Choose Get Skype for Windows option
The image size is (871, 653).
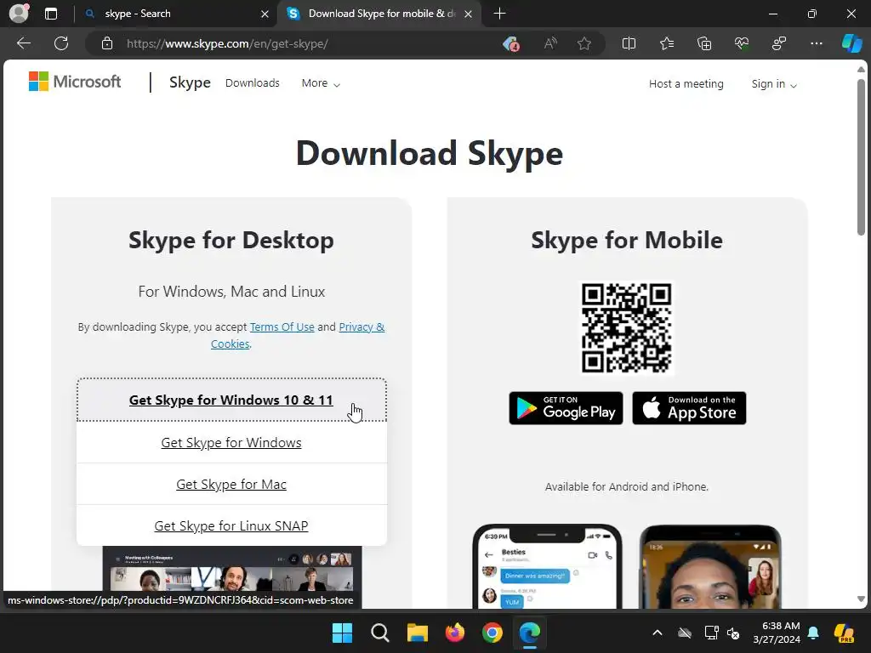coord(231,442)
